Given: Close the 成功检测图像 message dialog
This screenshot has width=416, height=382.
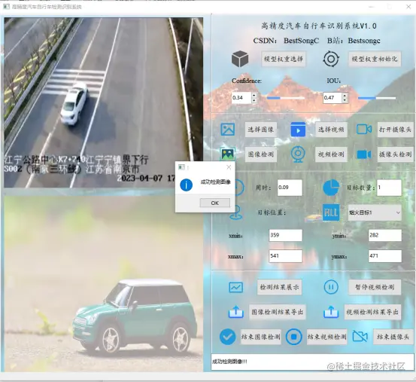Looking at the screenshot, I should [x=229, y=167].
